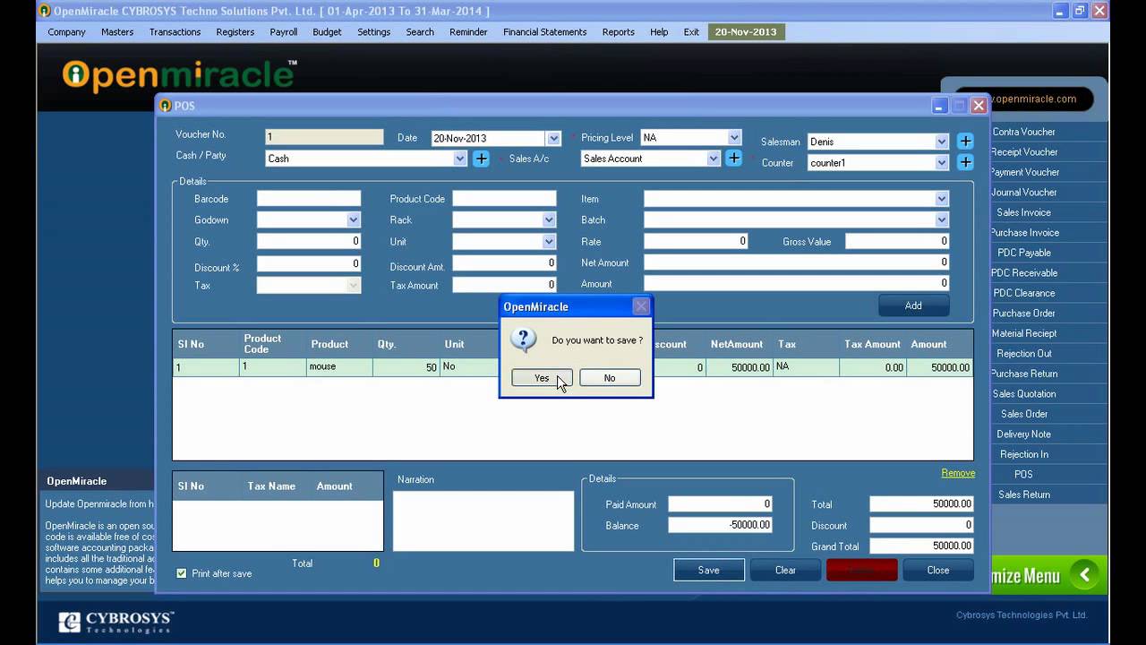The width and height of the screenshot is (1146, 645).
Task: Click the Clear button
Action: point(785,570)
